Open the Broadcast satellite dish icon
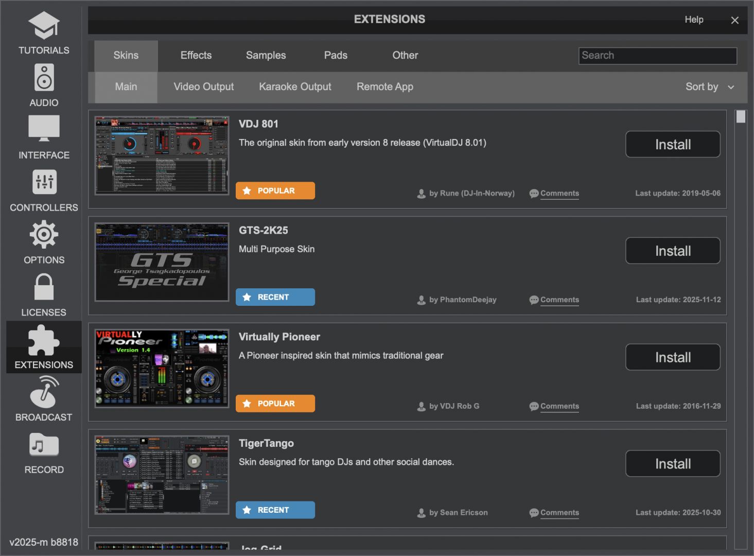This screenshot has width=754, height=556. 44,392
